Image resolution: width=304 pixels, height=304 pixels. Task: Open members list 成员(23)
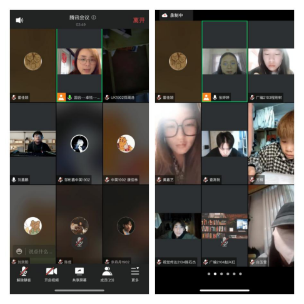tap(107, 275)
